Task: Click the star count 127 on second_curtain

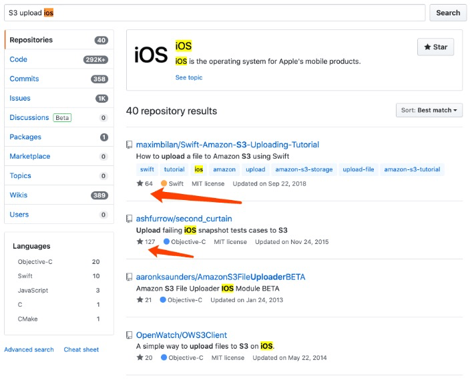Action: [x=149, y=242]
